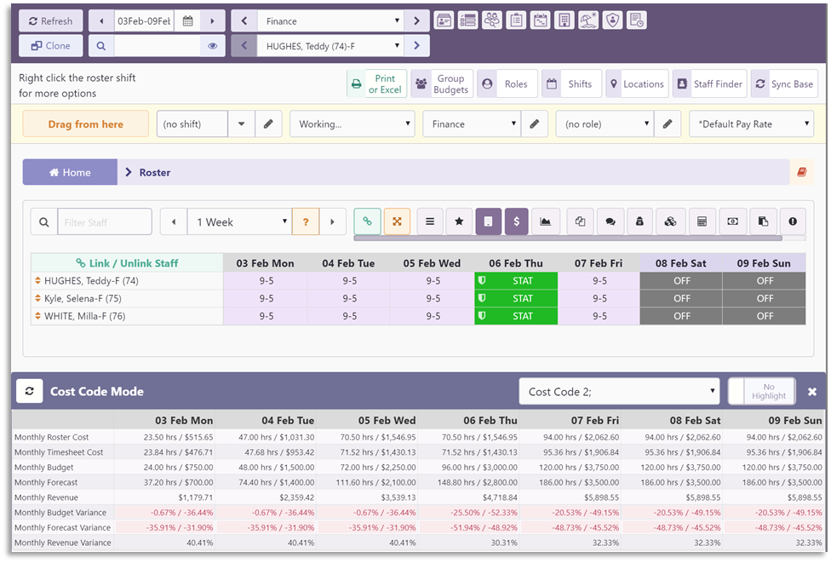Image resolution: width=831 pixels, height=563 pixels.
Task: Click the banknote money icon
Action: (732, 221)
